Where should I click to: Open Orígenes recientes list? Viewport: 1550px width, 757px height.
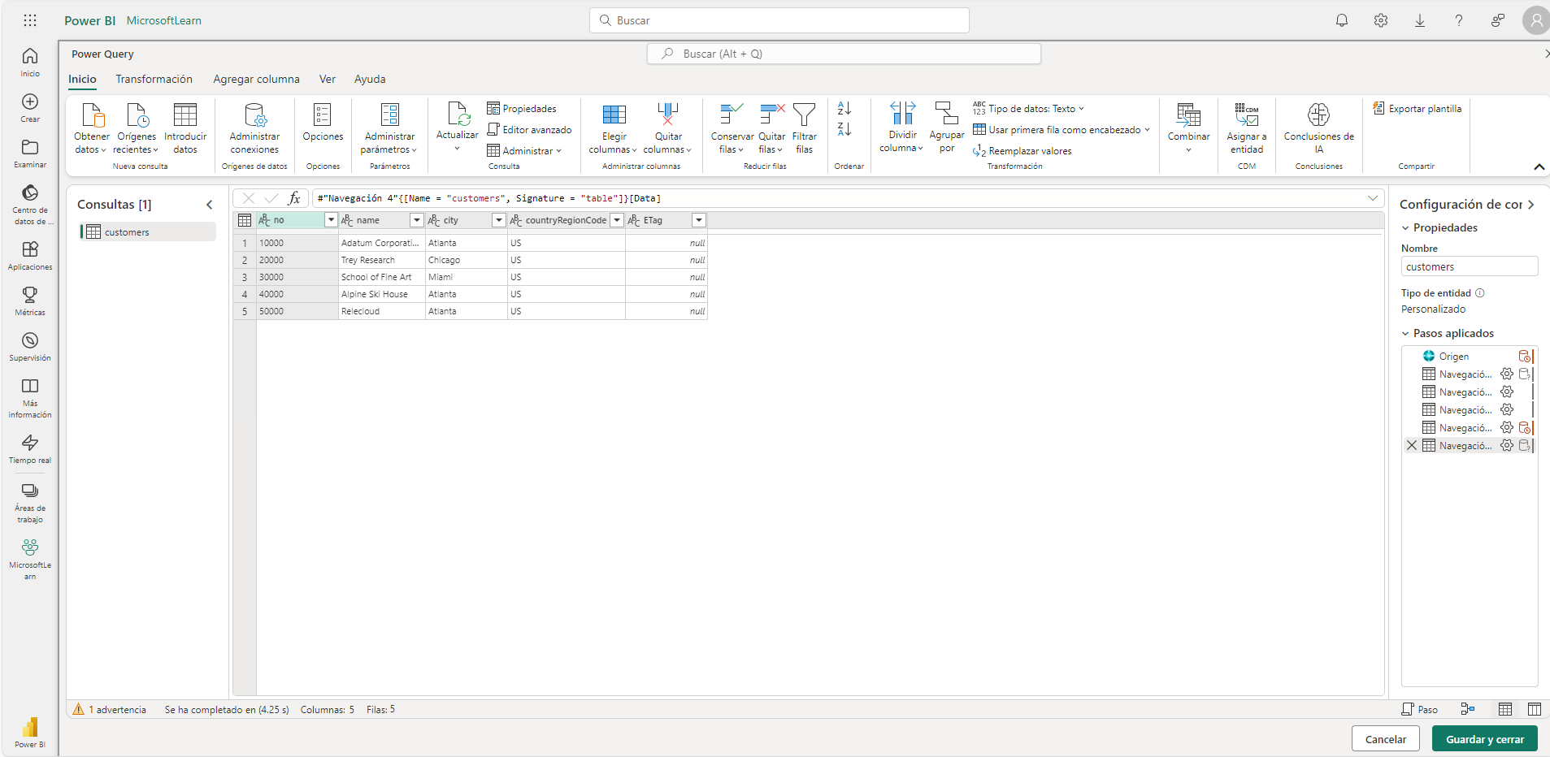pos(137,128)
